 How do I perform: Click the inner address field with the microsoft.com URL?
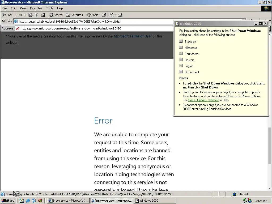tap(94, 28)
